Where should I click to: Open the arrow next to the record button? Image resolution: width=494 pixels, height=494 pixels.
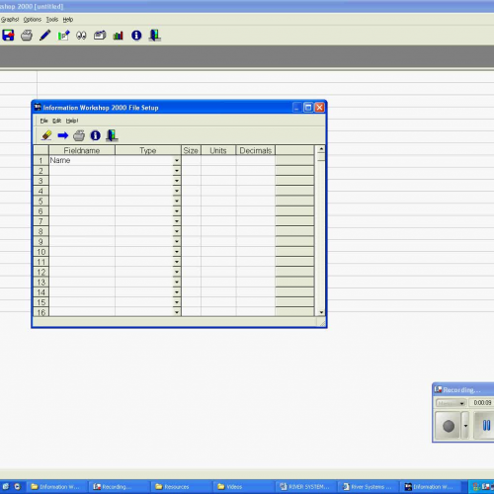tap(465, 426)
